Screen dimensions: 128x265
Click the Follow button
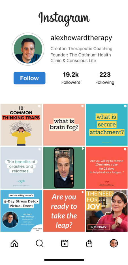29,78
